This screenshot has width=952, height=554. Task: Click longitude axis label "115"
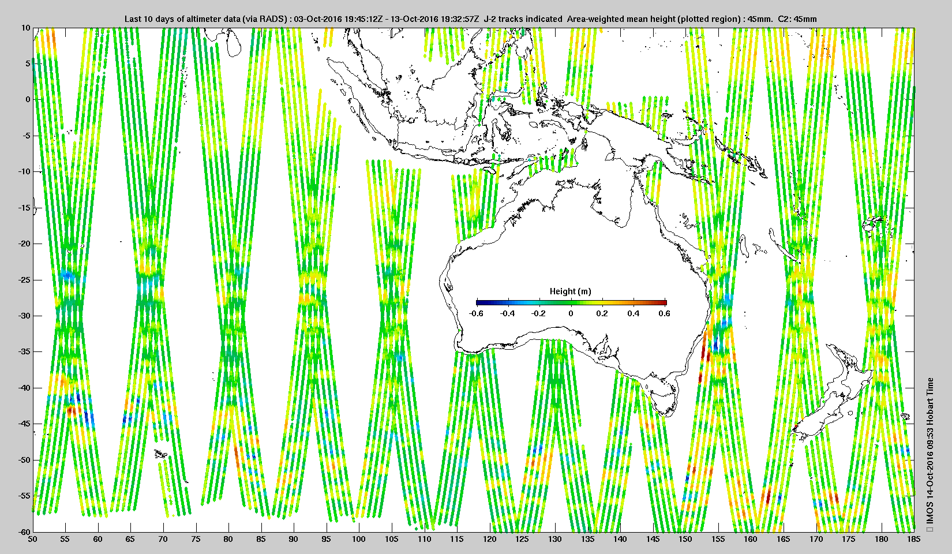coord(457,539)
